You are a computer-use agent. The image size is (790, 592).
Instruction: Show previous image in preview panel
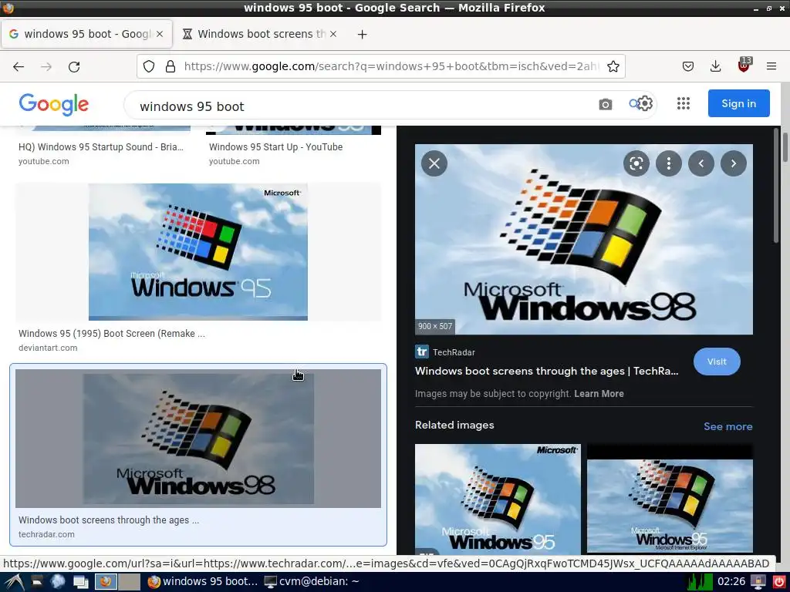tap(701, 163)
